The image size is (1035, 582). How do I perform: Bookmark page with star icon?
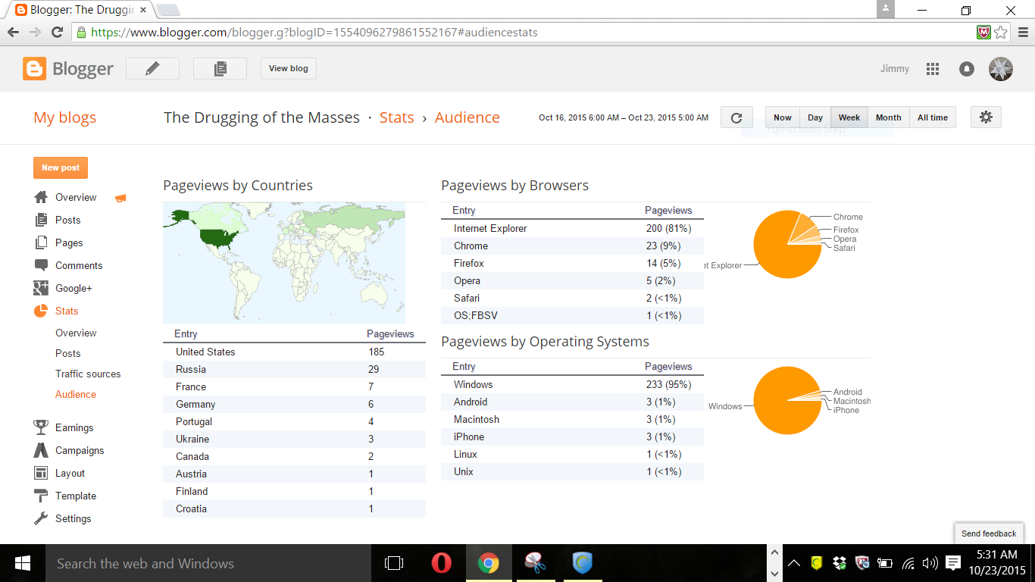[x=1001, y=33]
